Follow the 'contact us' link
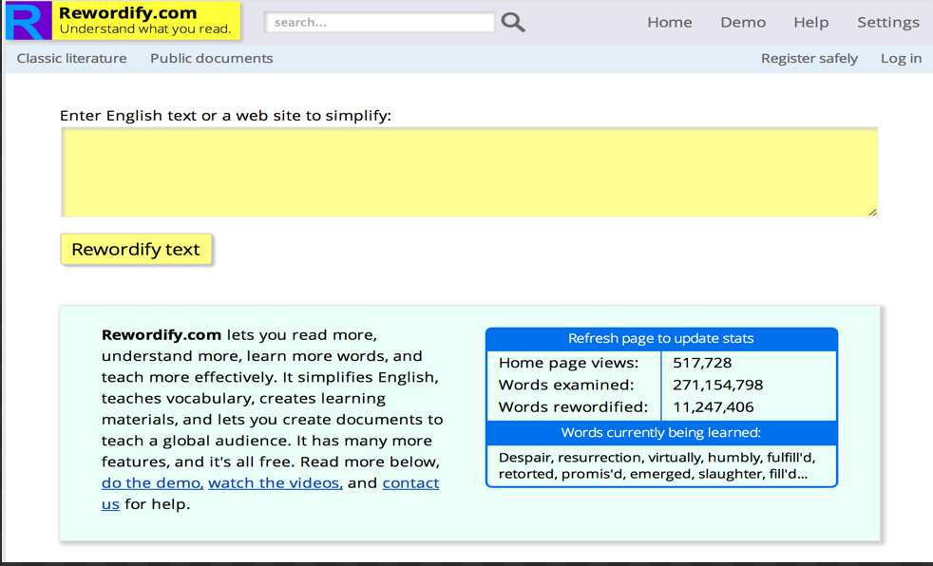This screenshot has height=566, width=933. (x=410, y=482)
